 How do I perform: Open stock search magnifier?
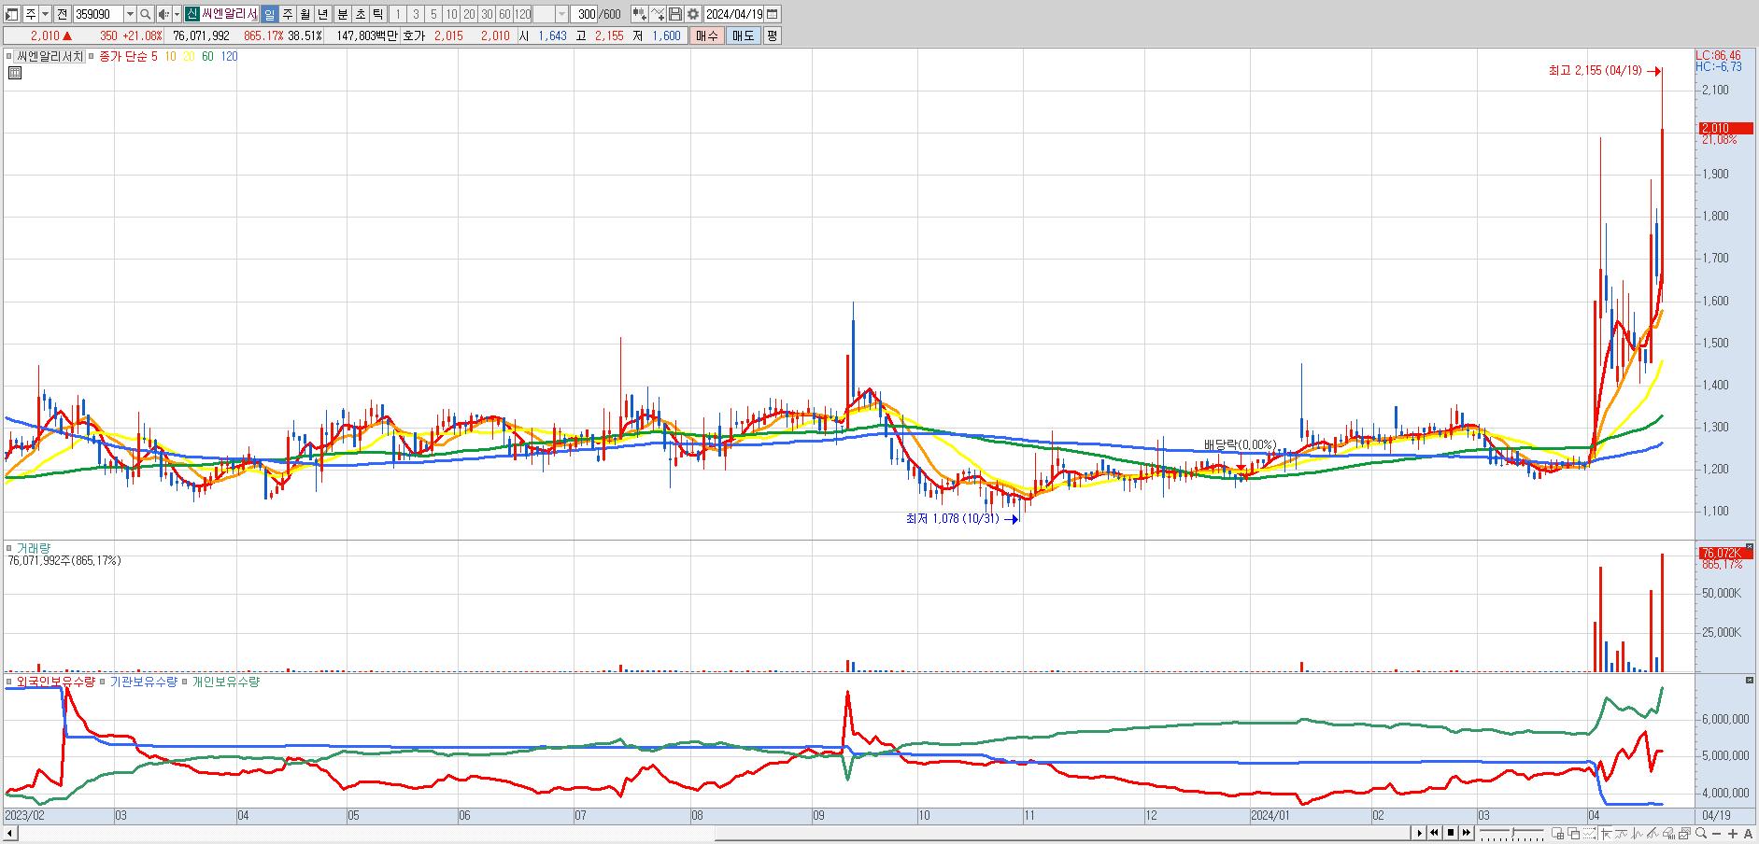click(x=146, y=14)
